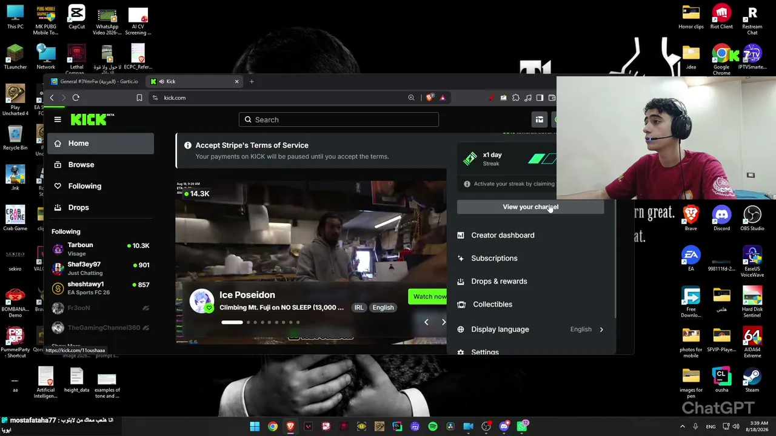Open Creator dashboard from the menu

531,235
